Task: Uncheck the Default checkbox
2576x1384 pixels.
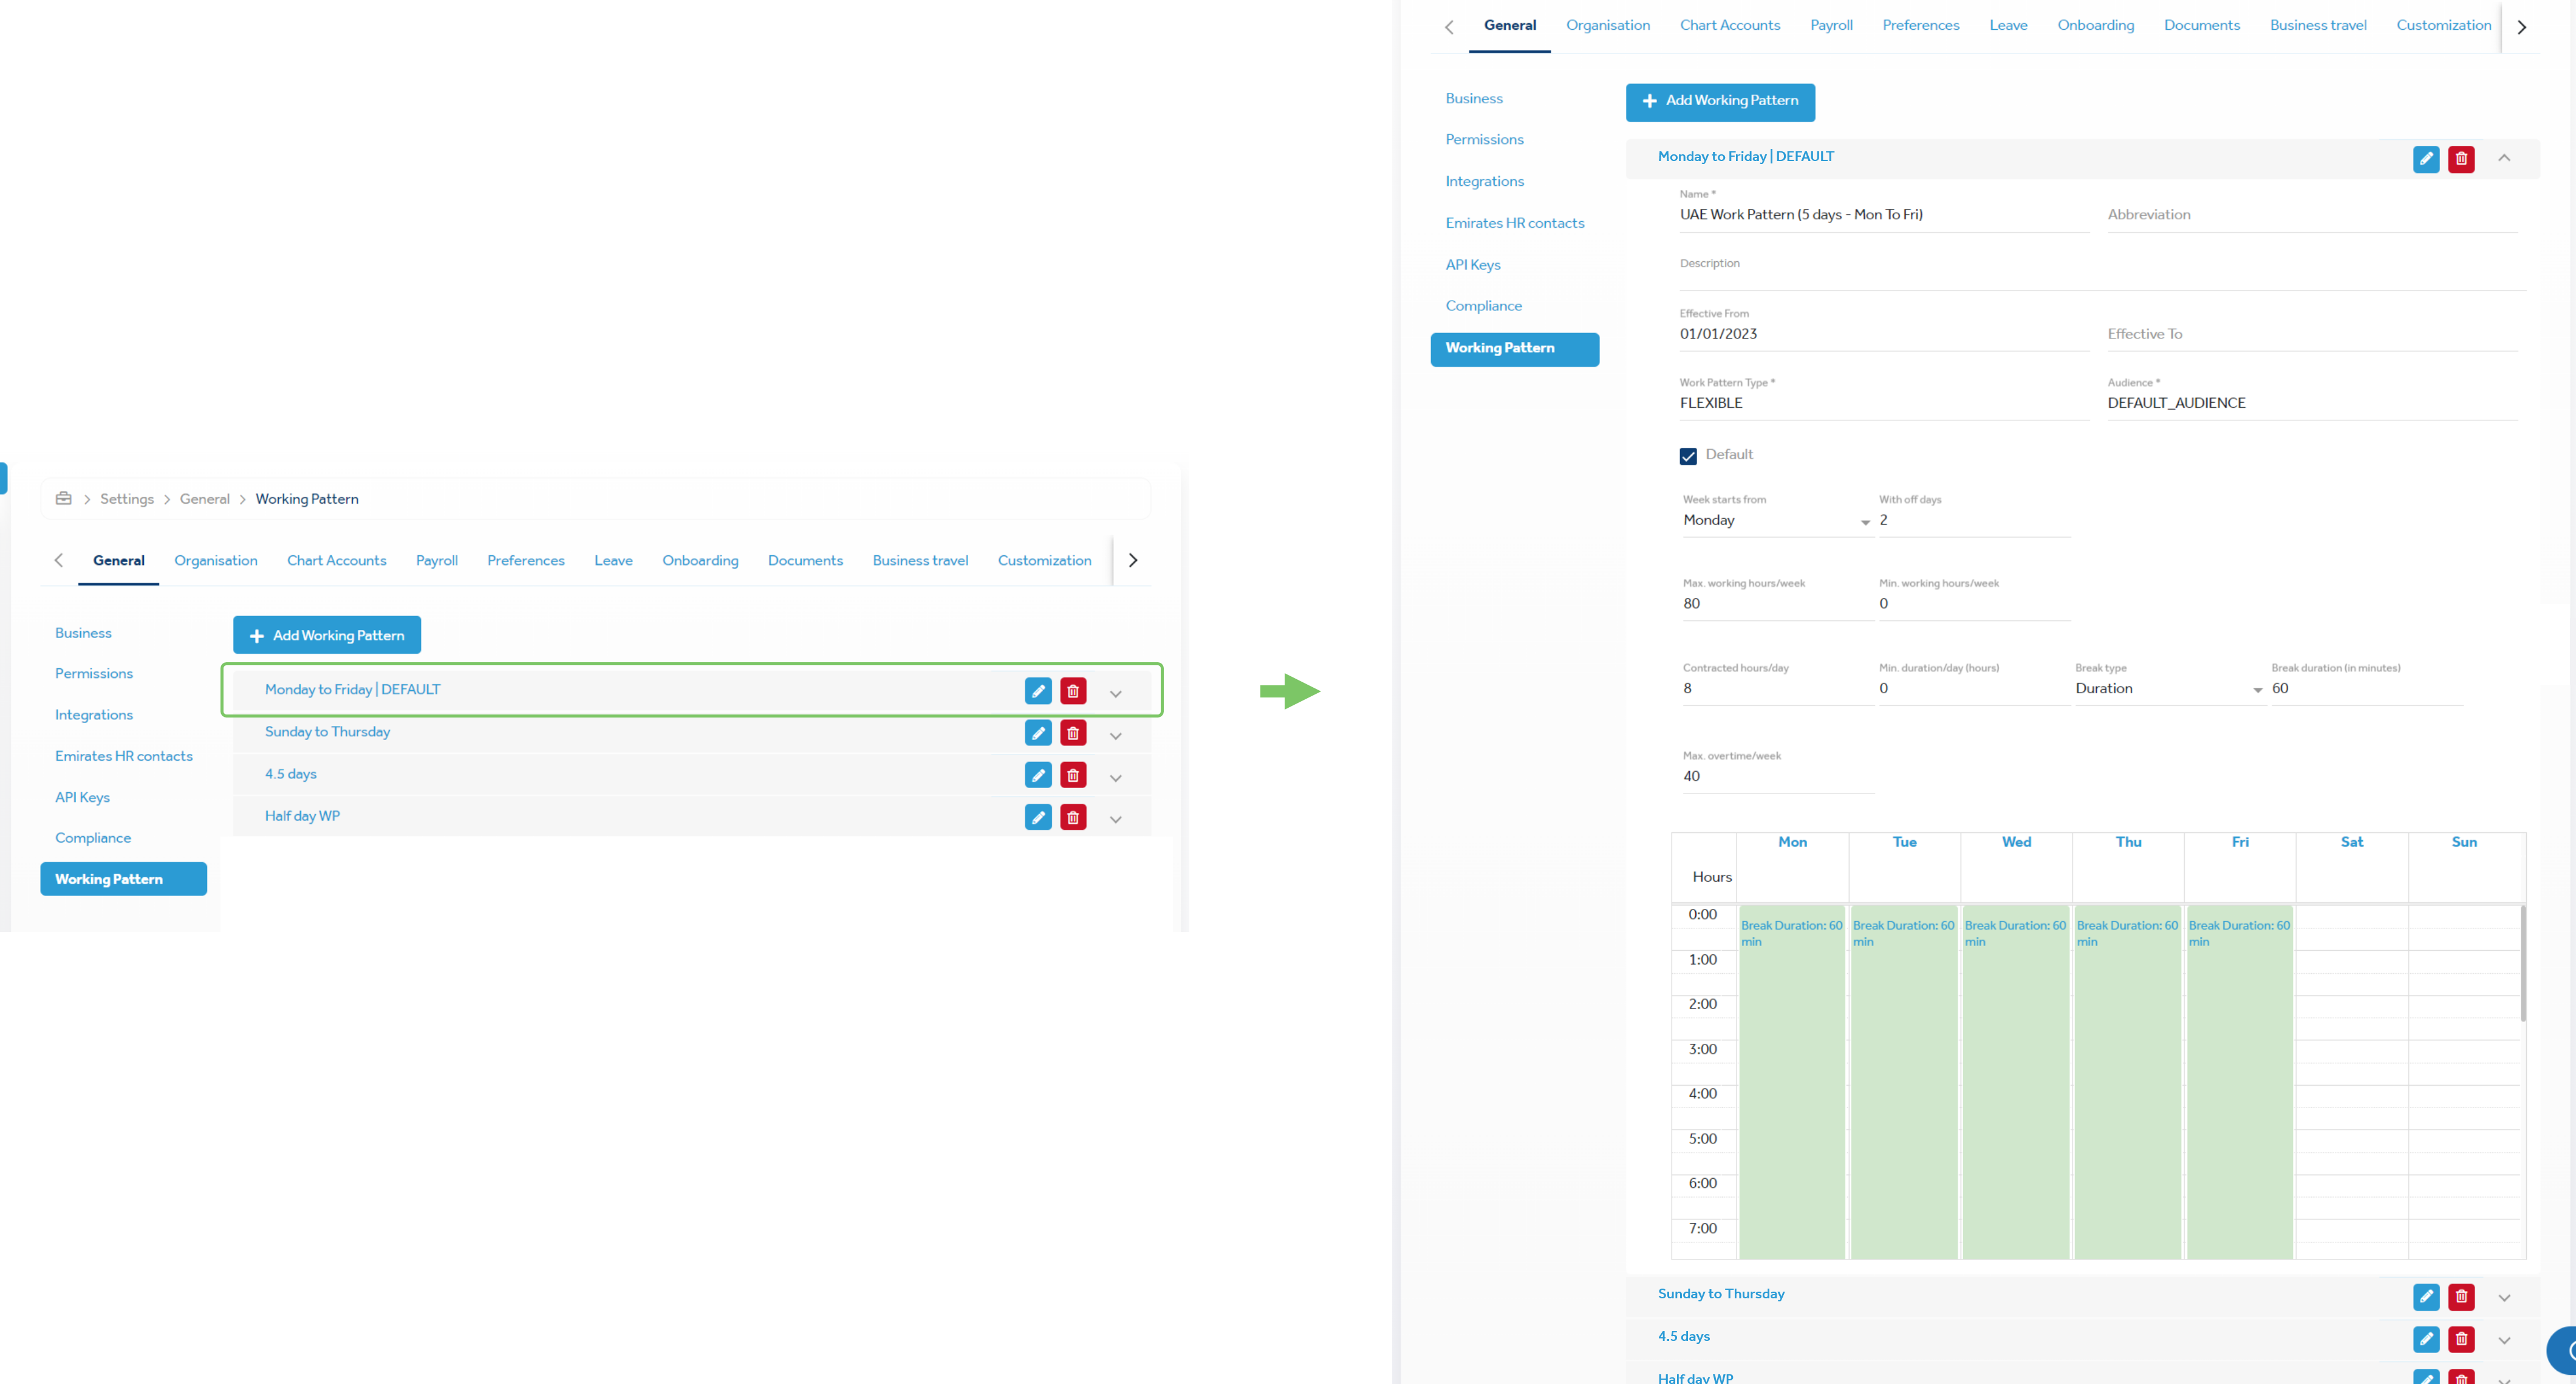Action: [x=1688, y=456]
